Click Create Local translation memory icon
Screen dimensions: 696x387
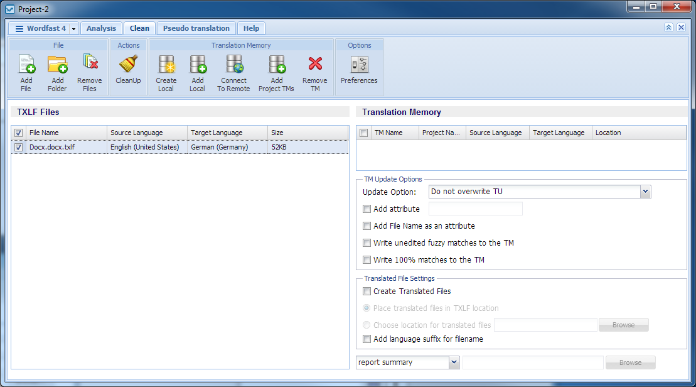coord(166,64)
